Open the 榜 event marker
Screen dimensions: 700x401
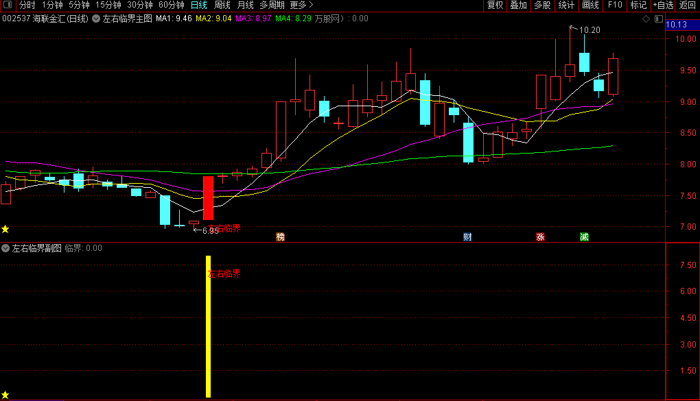281,237
